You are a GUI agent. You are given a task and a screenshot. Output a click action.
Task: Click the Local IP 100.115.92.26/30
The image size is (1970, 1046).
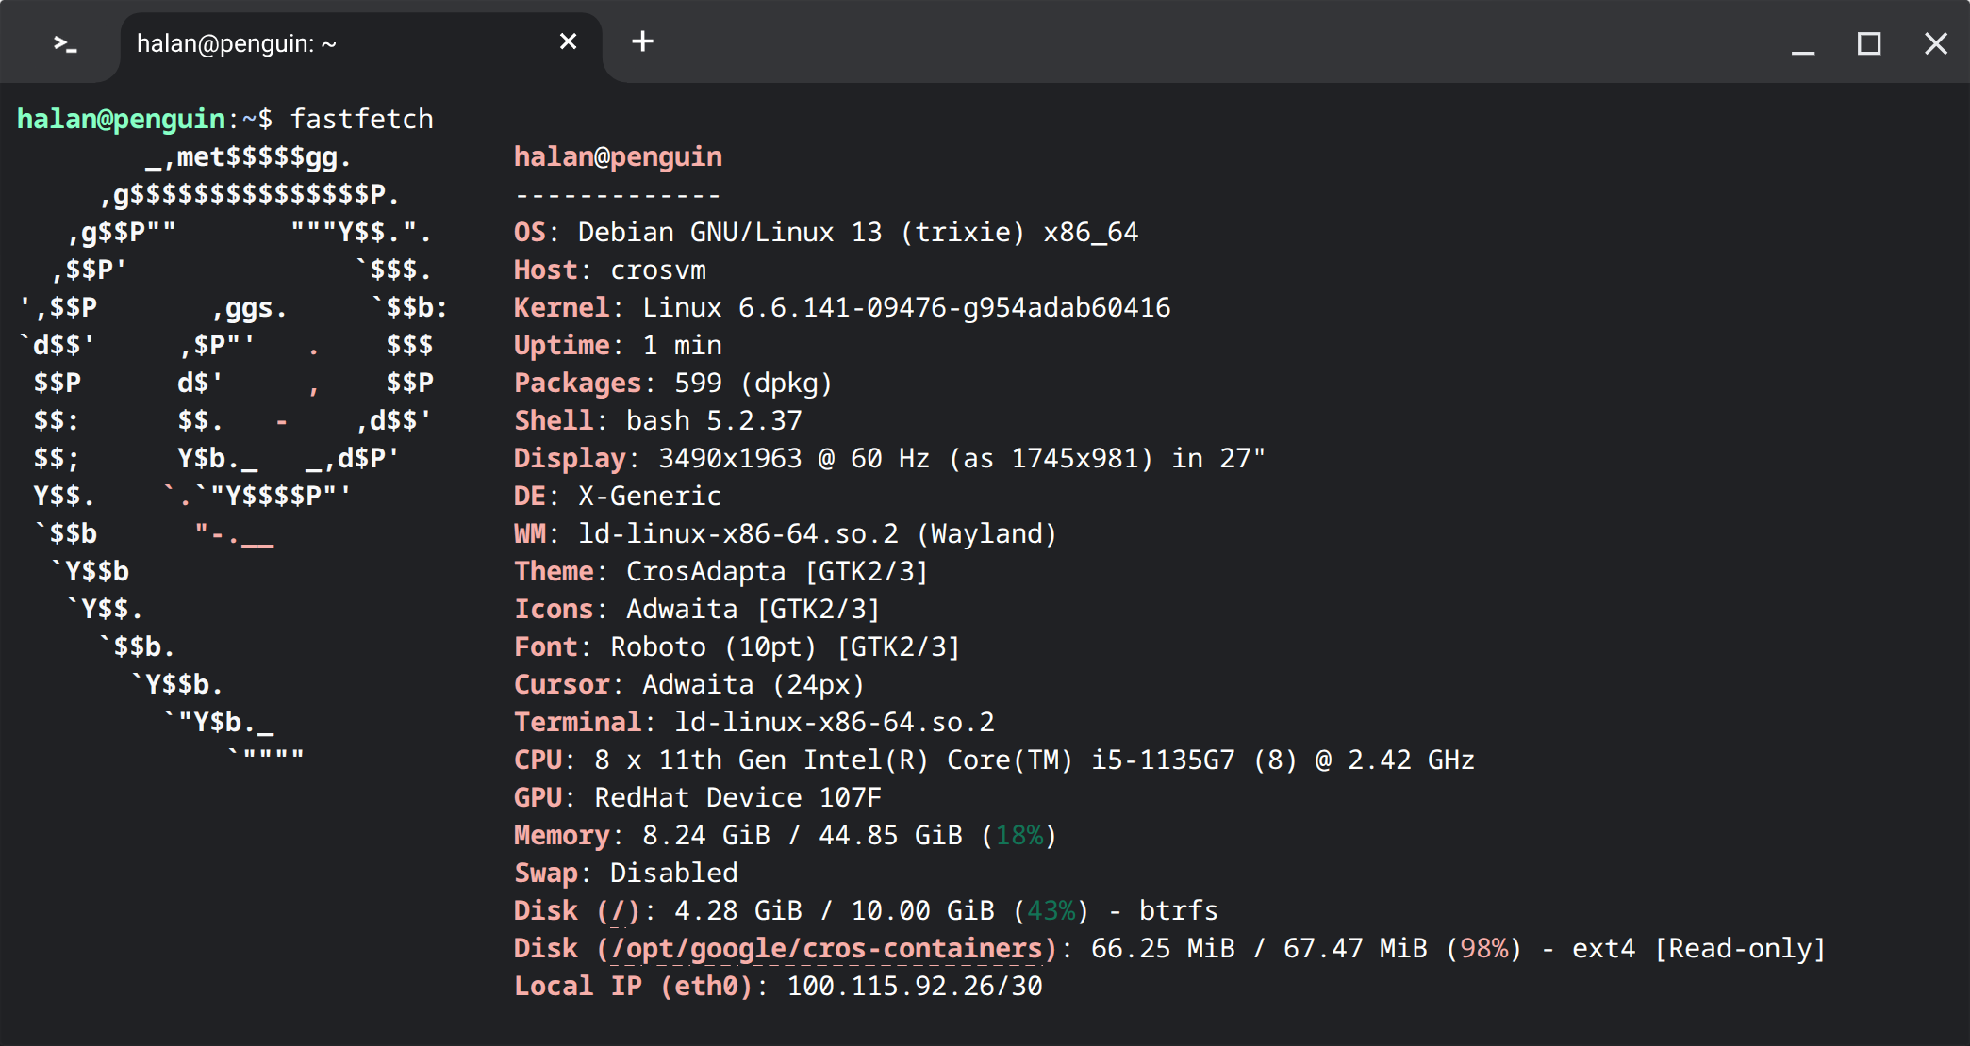[915, 986]
